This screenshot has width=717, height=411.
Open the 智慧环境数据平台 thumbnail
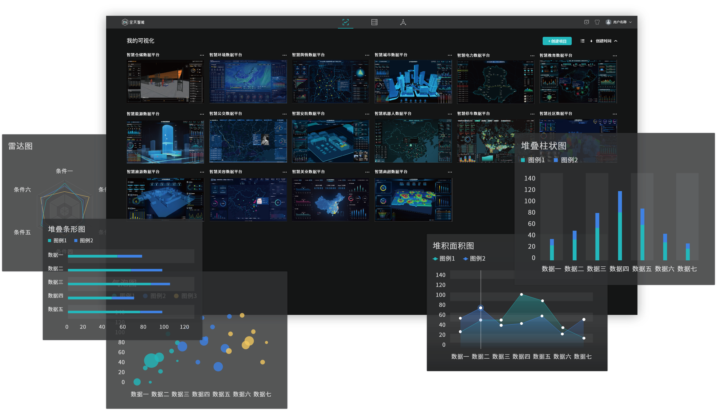pyautogui.click(x=248, y=81)
